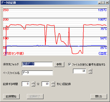Increase the seconds interval with up arrow
The height and width of the screenshot is (102, 110).
coord(53,83)
